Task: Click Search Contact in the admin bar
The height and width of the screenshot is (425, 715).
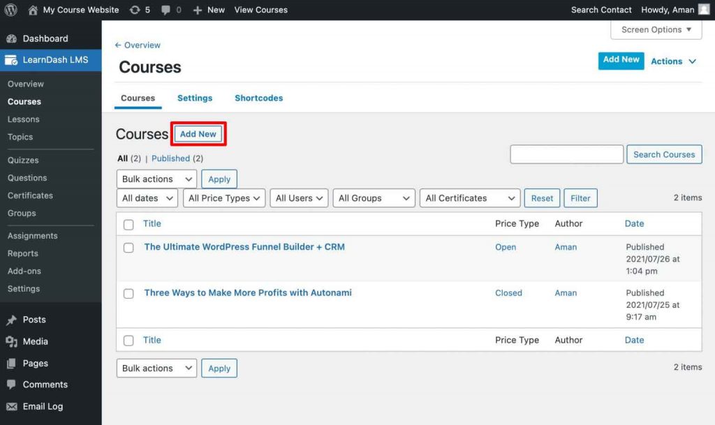Action: coord(601,10)
